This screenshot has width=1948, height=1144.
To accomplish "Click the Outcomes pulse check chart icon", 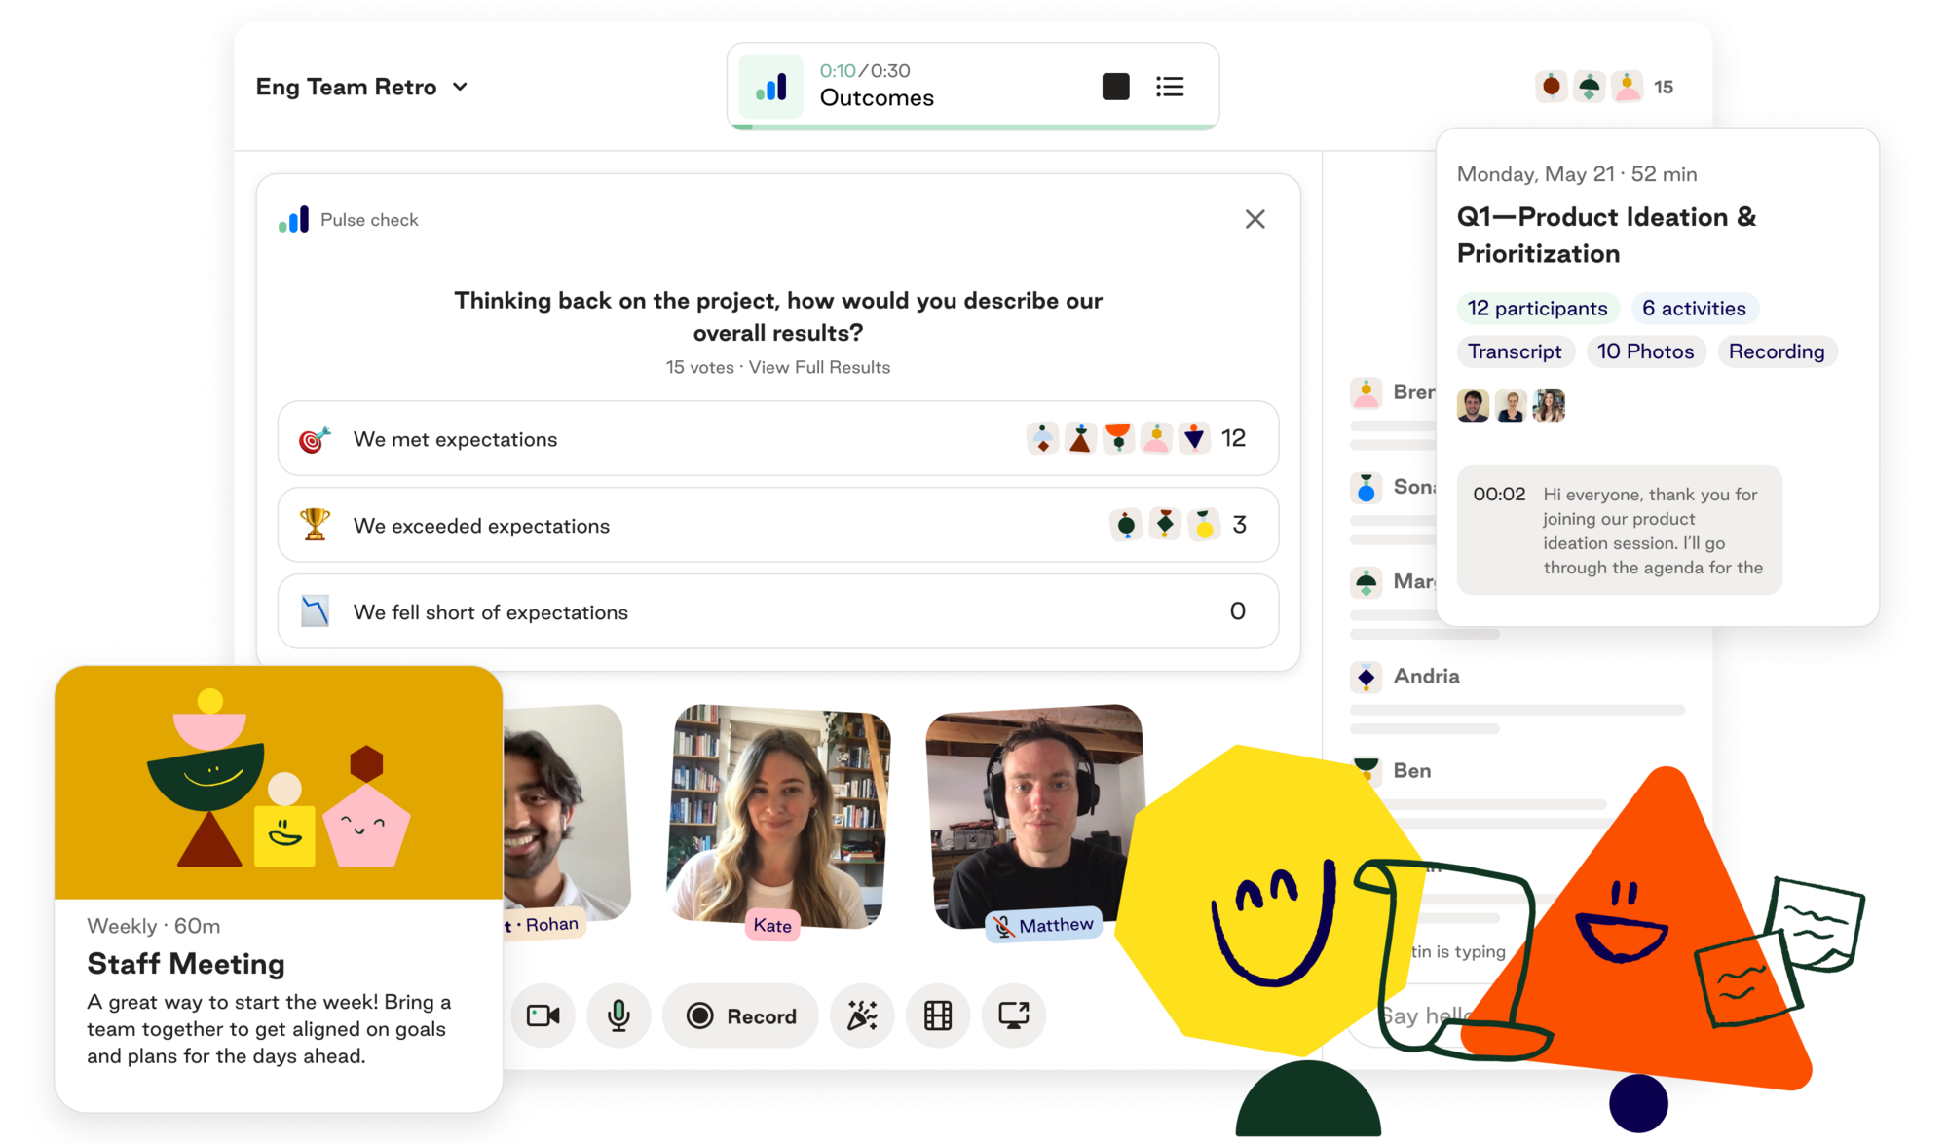I will click(x=771, y=87).
